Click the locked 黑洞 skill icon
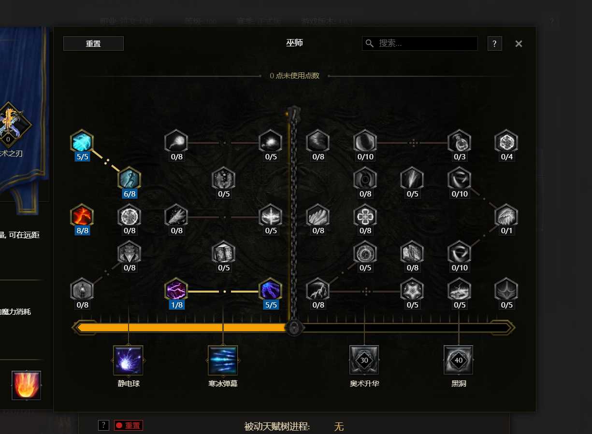The width and height of the screenshot is (592, 434). click(x=459, y=360)
